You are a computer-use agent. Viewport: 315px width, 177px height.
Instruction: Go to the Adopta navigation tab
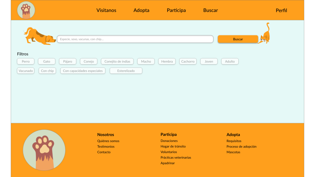point(142,10)
